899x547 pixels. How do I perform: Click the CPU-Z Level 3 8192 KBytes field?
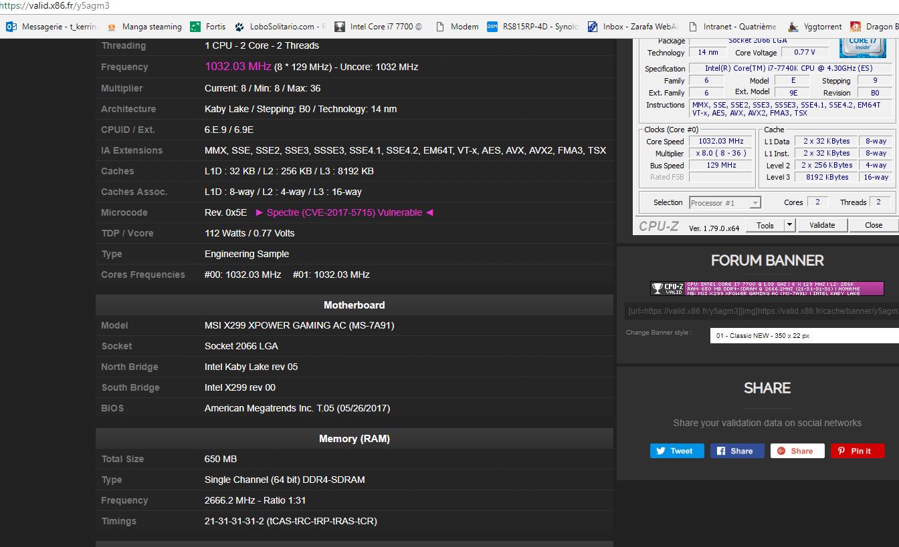[x=827, y=178]
